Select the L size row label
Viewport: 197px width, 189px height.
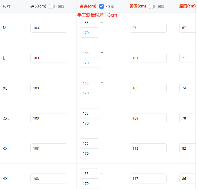[4, 58]
